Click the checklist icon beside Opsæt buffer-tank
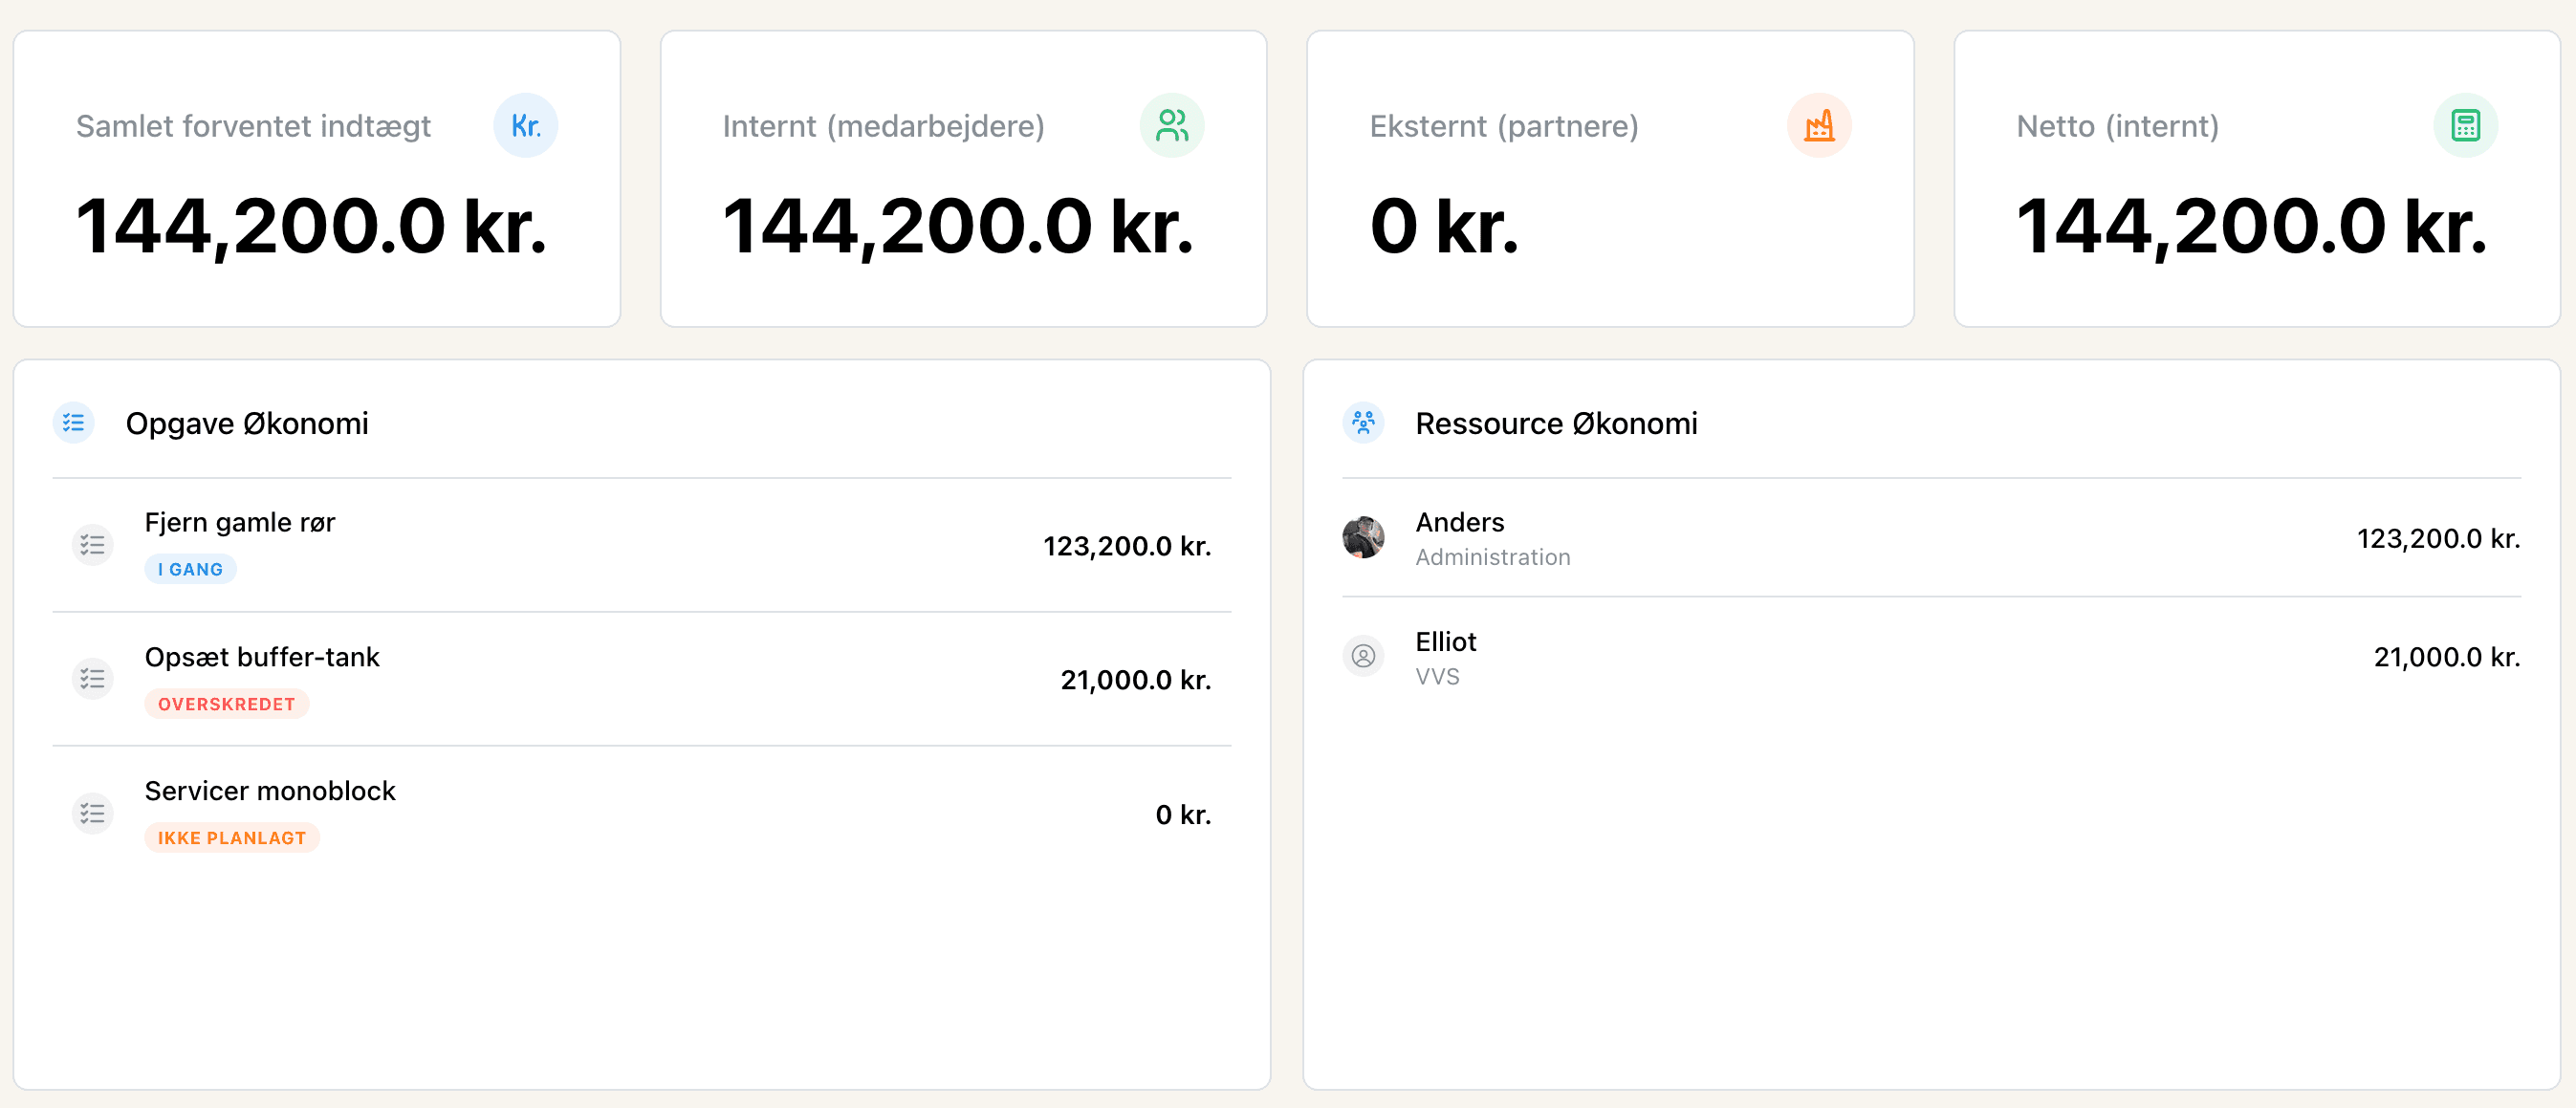The image size is (2576, 1108). tap(92, 679)
